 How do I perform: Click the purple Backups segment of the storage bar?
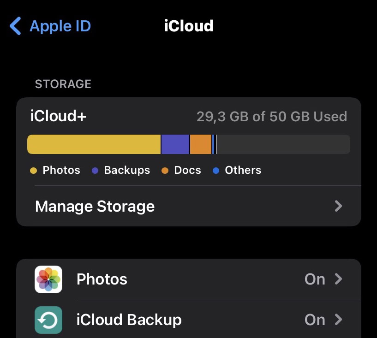coord(175,144)
